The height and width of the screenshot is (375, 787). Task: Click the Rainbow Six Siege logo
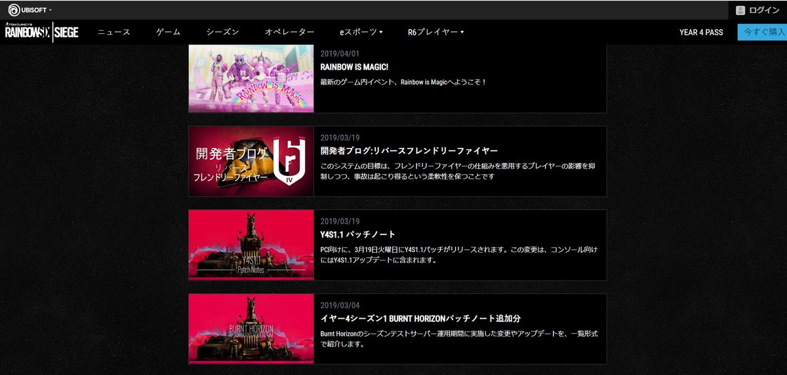41,31
